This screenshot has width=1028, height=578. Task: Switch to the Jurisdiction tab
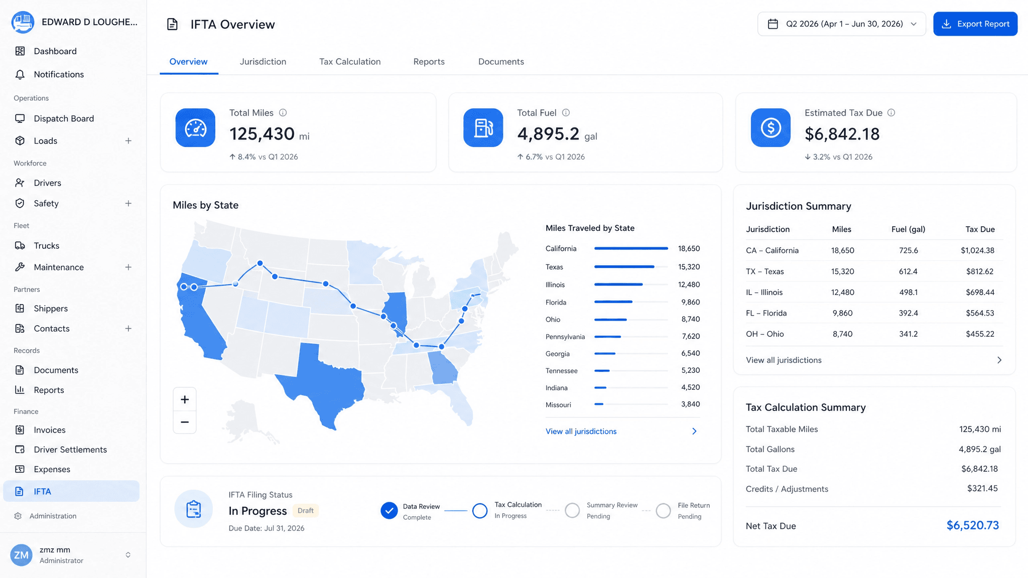pyautogui.click(x=263, y=62)
